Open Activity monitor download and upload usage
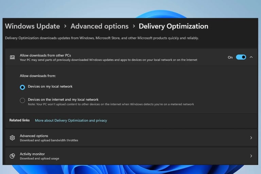Screen dimensions: 261x174 click(x=131, y=156)
